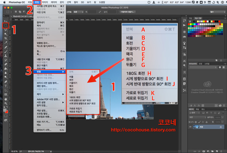The image size is (227, 153).
Task: Switch to the 색상 tab
Action: [190, 18]
